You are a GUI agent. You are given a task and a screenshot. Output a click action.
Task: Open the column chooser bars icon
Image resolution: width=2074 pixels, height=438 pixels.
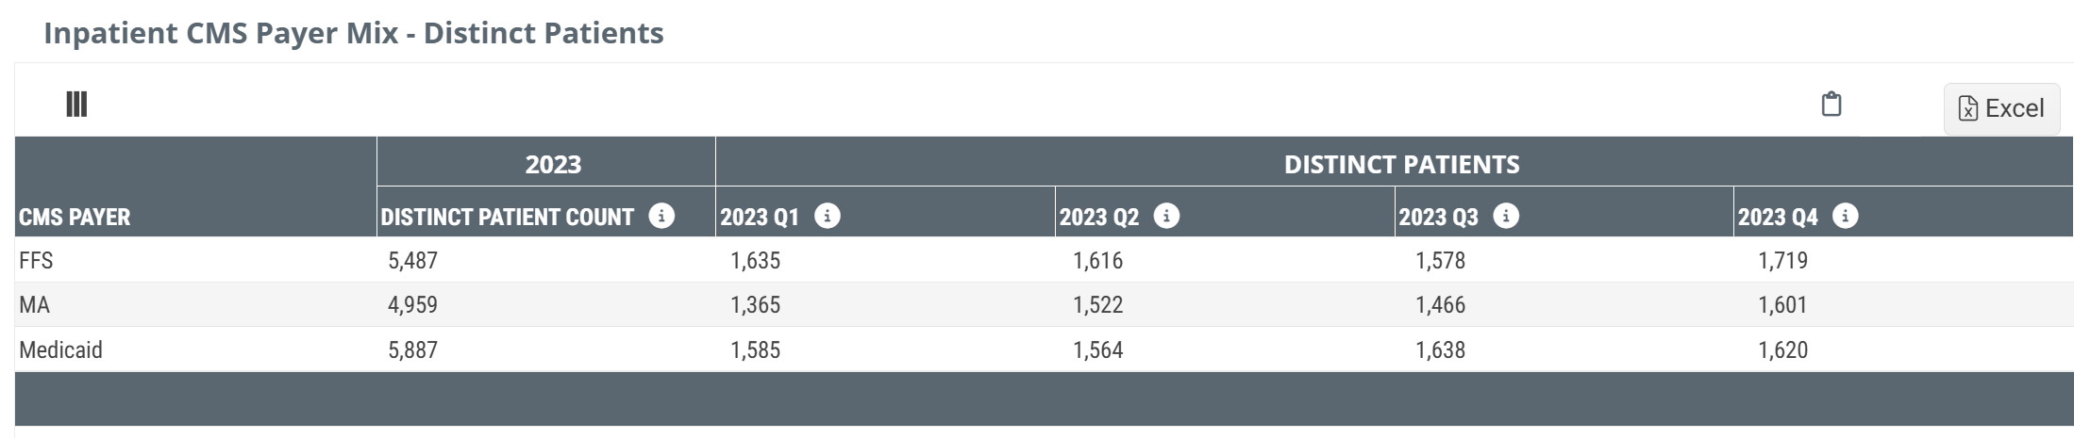click(x=76, y=105)
